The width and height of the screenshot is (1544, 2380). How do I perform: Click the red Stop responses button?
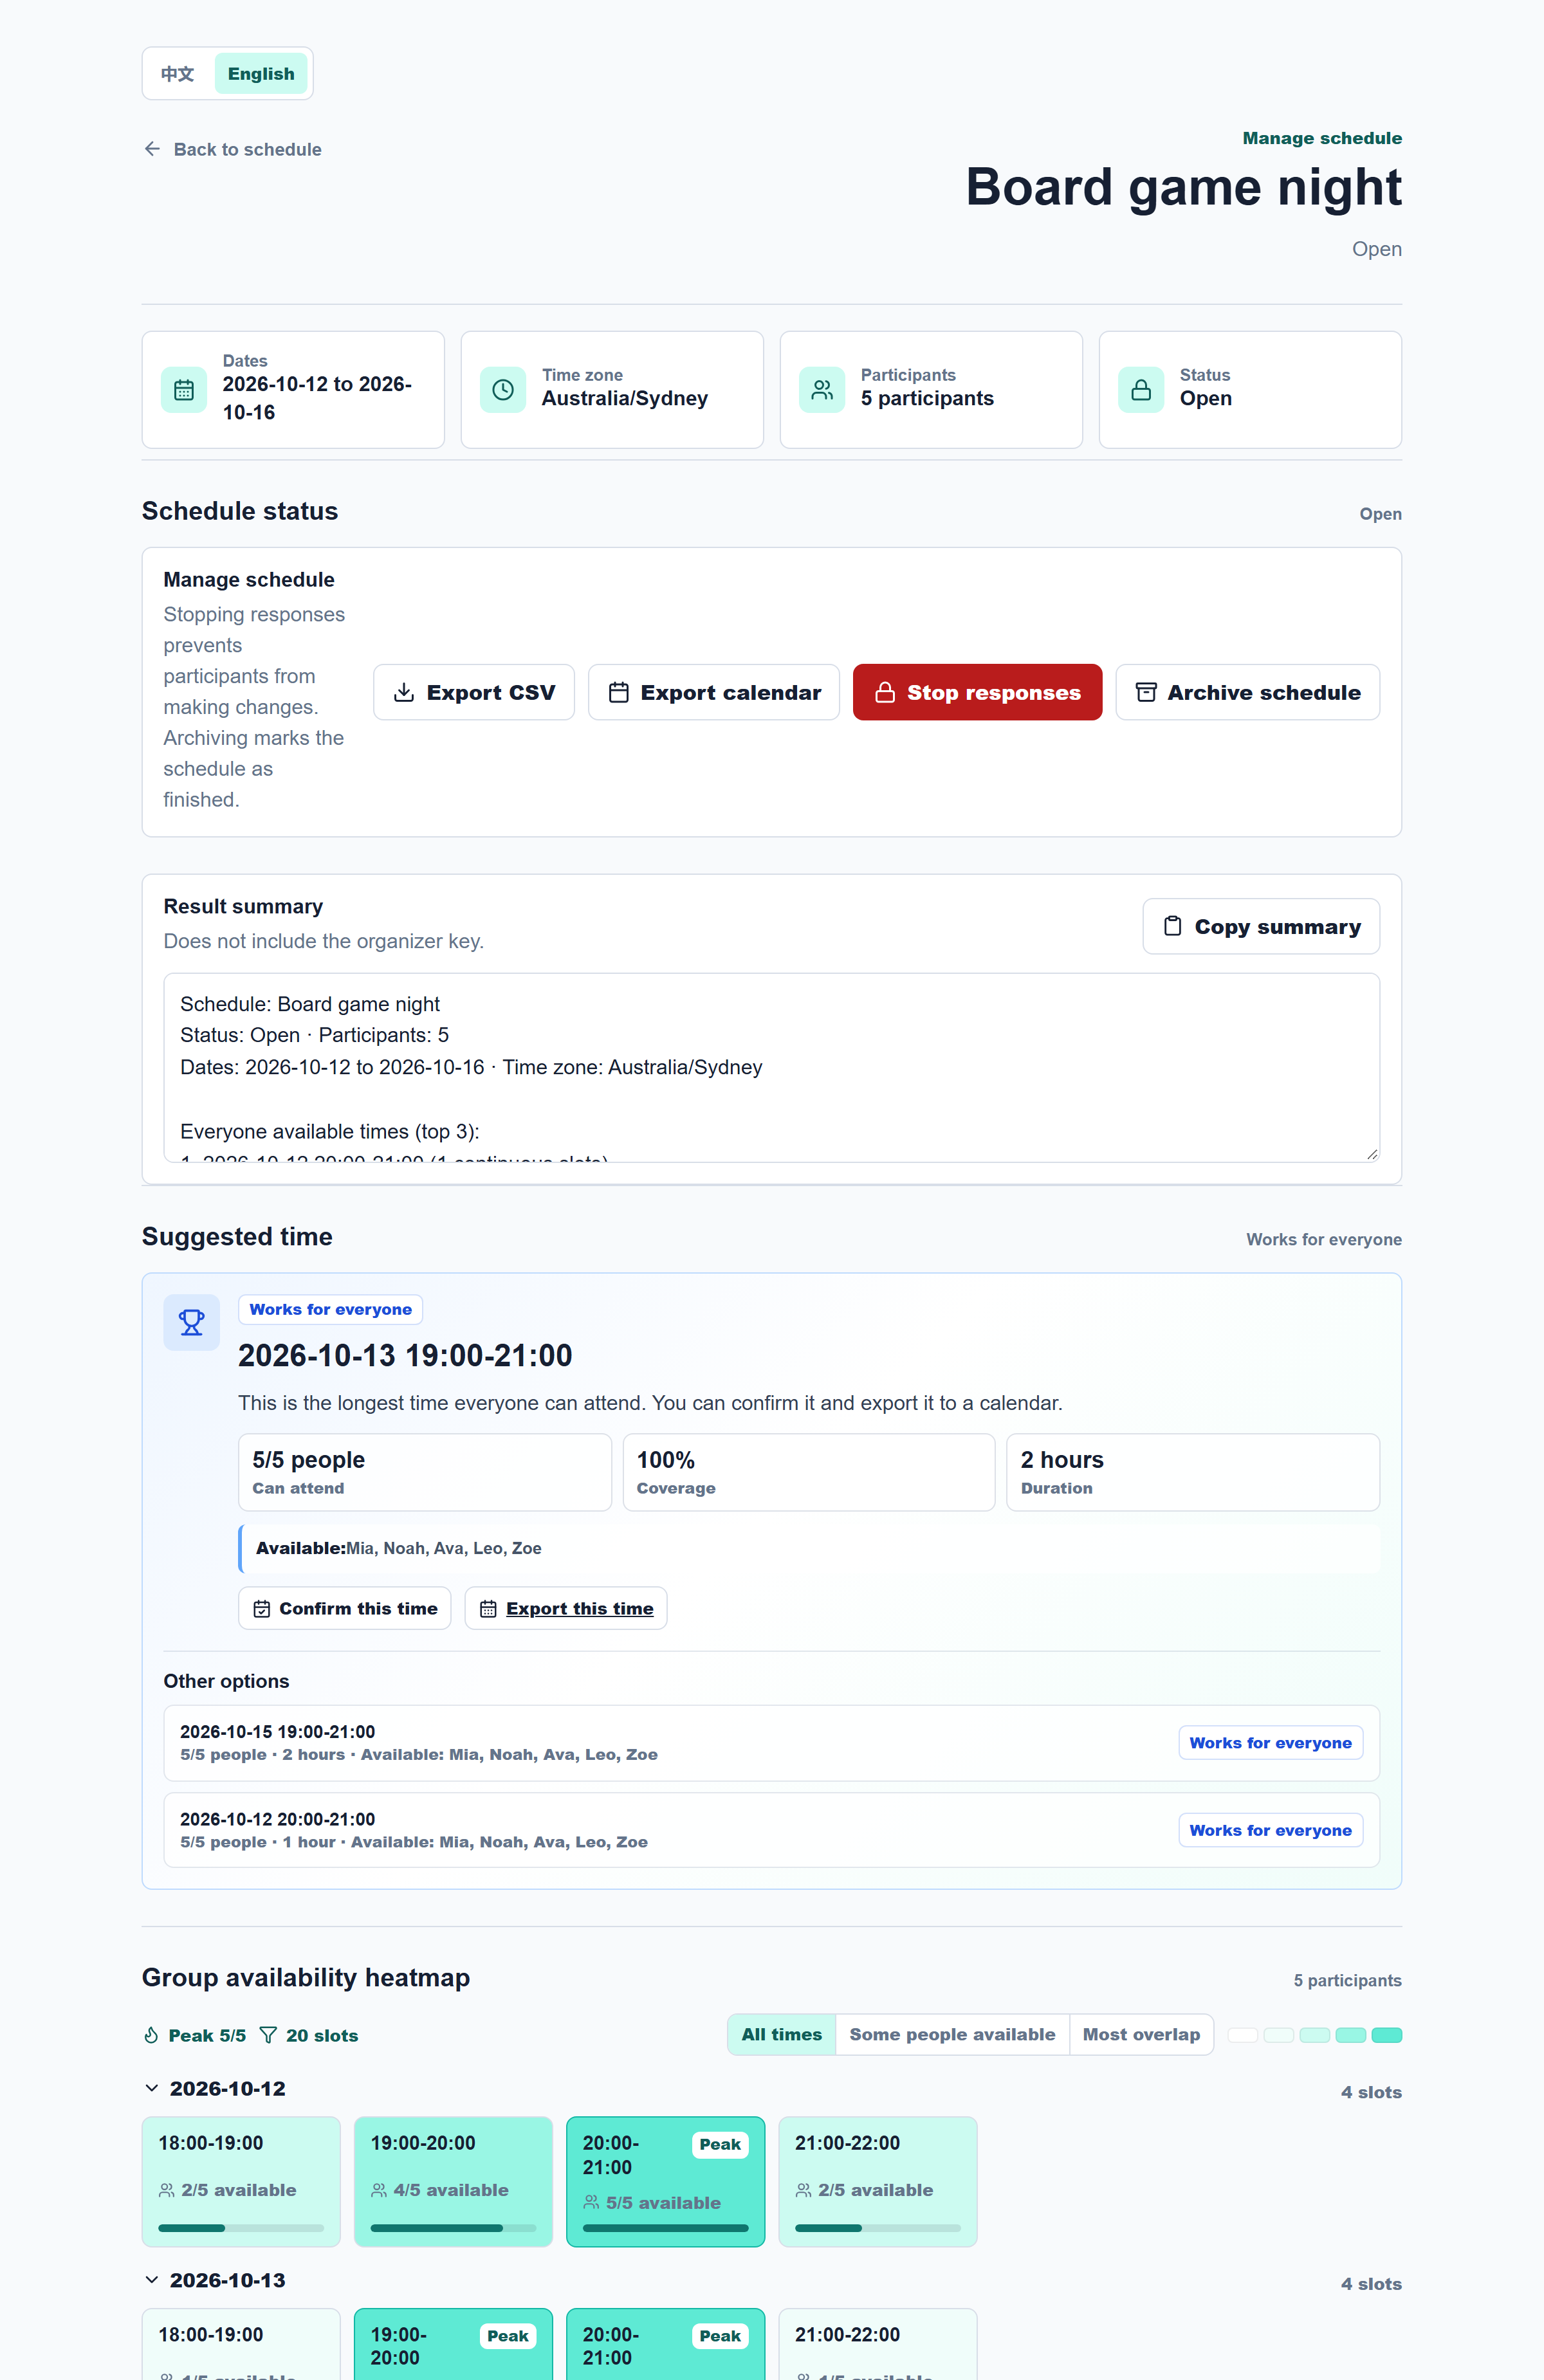977,692
